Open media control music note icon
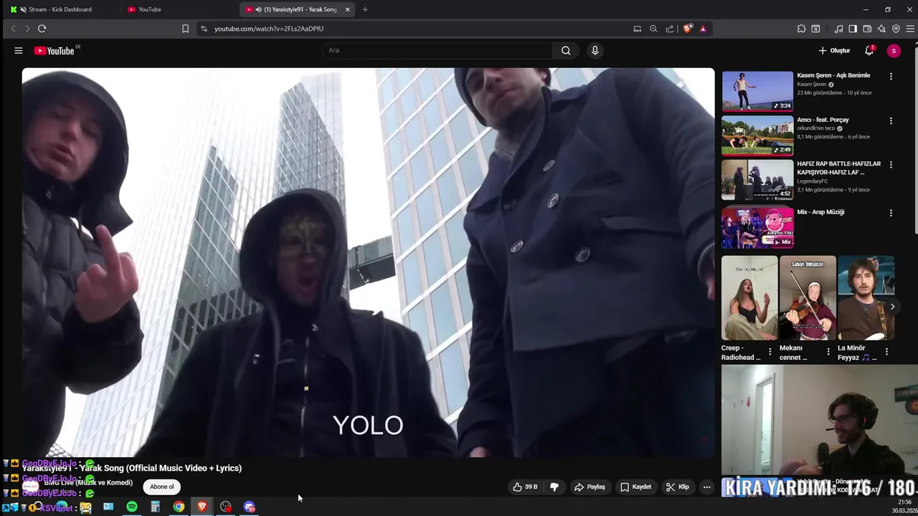Viewport: 918px width, 516px height. pos(838,29)
